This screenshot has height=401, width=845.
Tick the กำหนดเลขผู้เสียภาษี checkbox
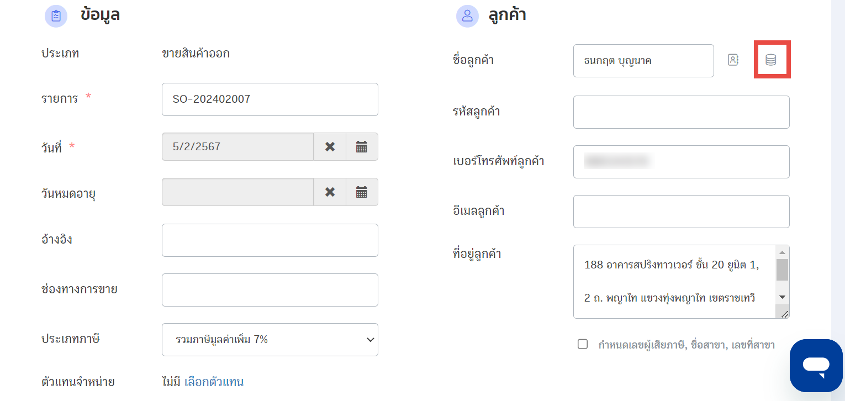pyautogui.click(x=583, y=344)
